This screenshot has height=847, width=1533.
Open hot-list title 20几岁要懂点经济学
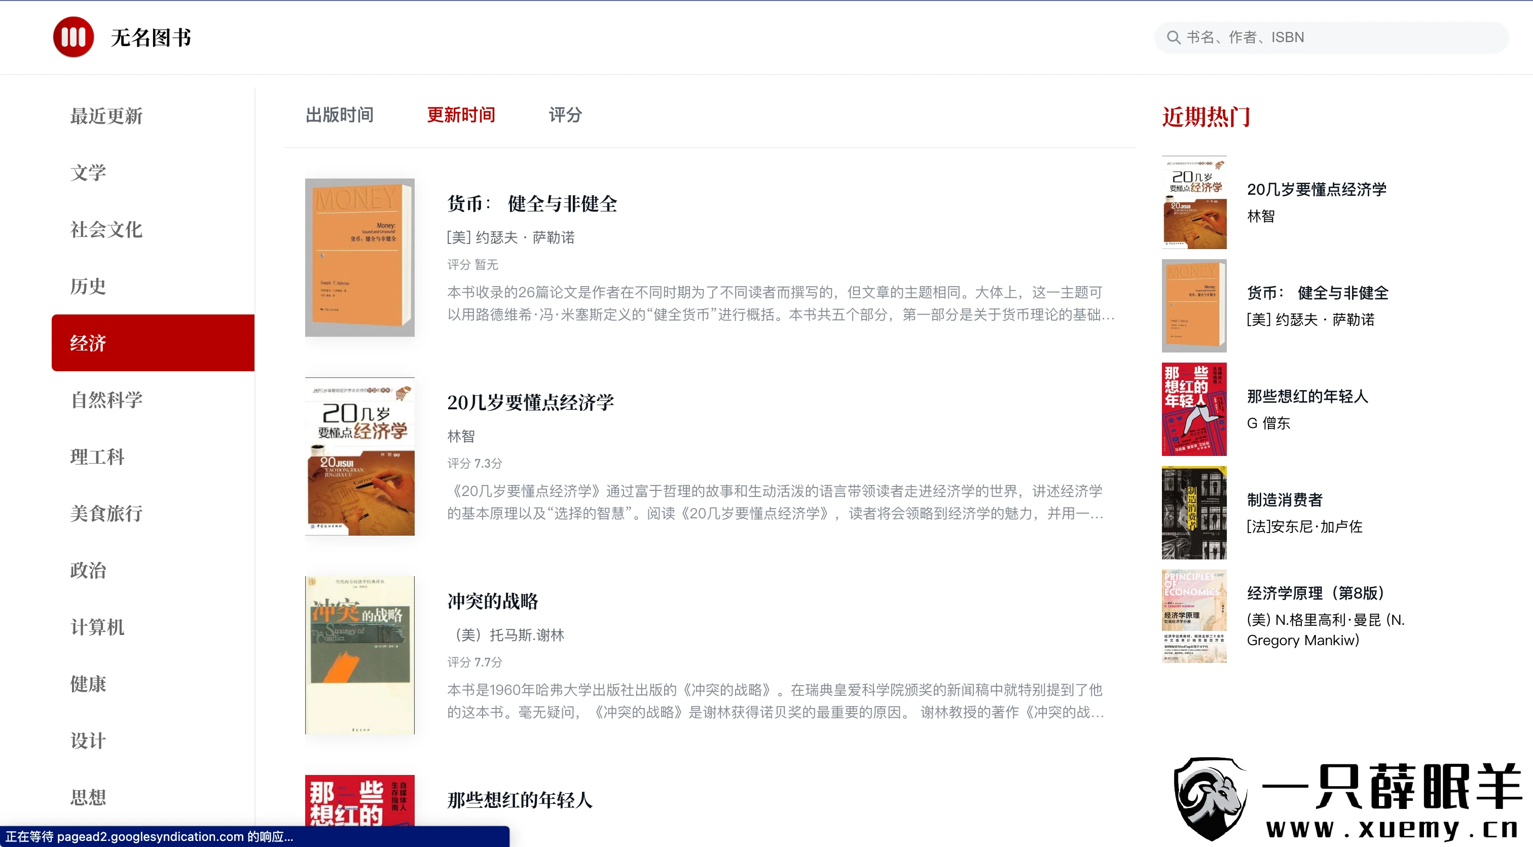tap(1317, 189)
